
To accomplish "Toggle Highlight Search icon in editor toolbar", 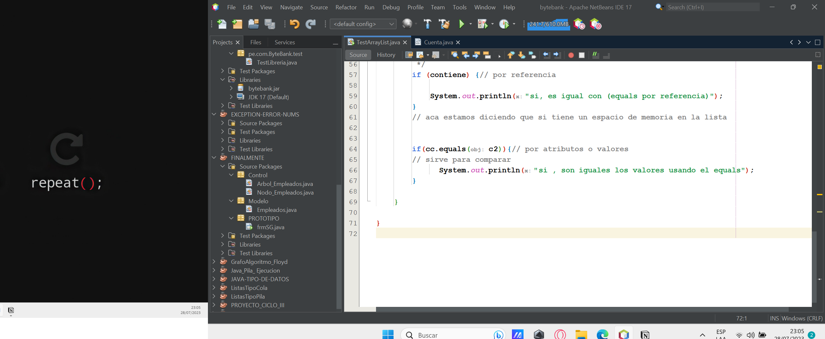I will (487, 55).
